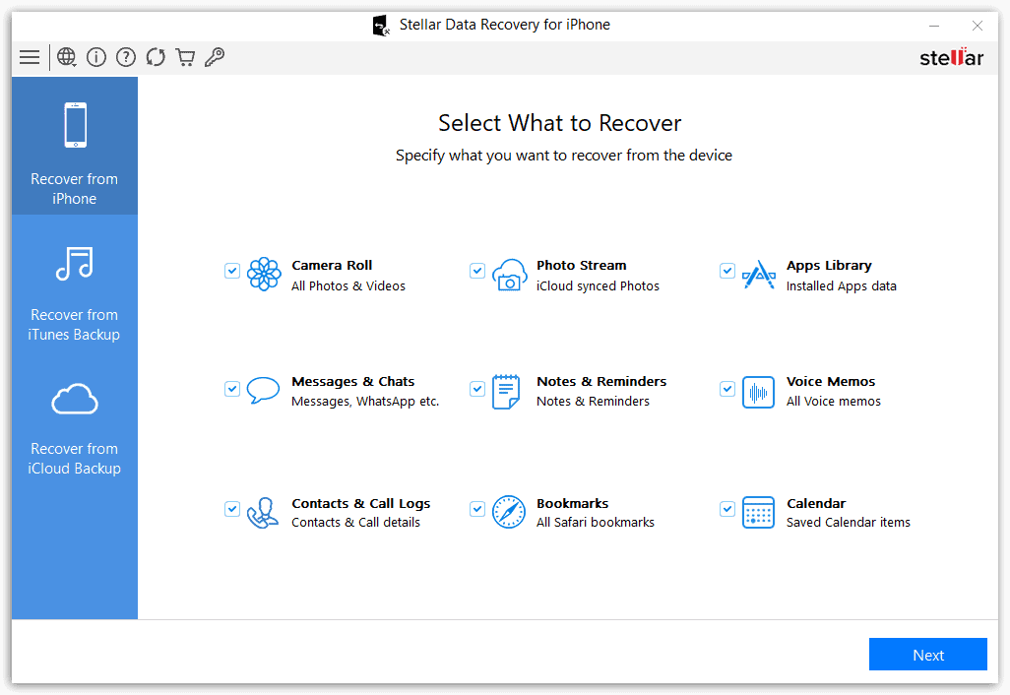Click 'Select What to Recover' heading
Viewport: 1010px width, 695px height.
click(560, 123)
